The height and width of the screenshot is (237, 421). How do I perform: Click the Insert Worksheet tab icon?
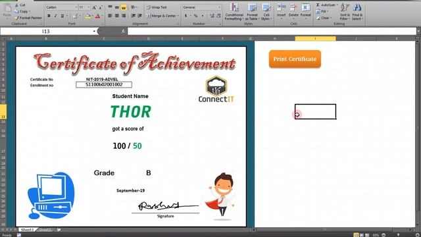click(x=59, y=230)
